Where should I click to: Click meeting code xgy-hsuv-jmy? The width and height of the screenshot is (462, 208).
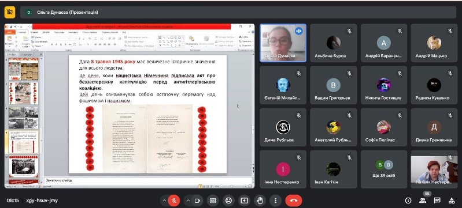pos(42,201)
